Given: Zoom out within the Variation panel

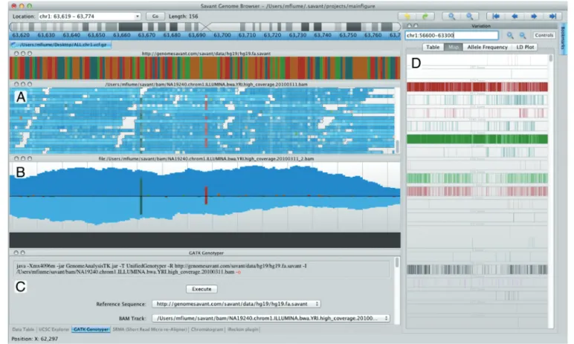Looking at the screenshot, I should (523, 35).
